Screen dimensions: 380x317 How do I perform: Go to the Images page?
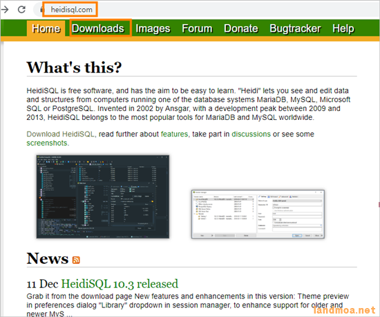coord(153,28)
